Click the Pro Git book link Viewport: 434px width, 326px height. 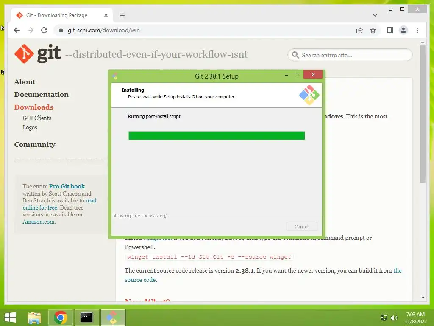coord(67,186)
